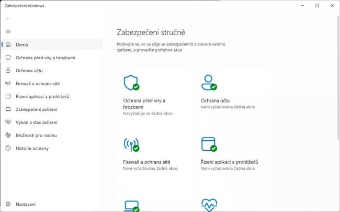This screenshot has width=340, height=212.
Task: Click the back arrow icon
Action: pyautogui.click(x=8, y=19)
